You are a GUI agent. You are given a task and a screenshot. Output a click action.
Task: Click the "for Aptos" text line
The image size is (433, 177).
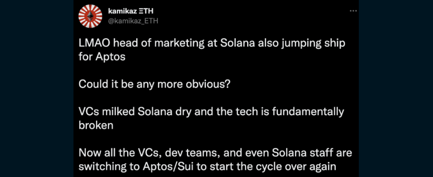102,57
